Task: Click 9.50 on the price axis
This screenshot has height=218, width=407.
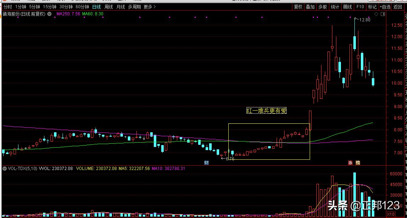Action: [x=398, y=95]
